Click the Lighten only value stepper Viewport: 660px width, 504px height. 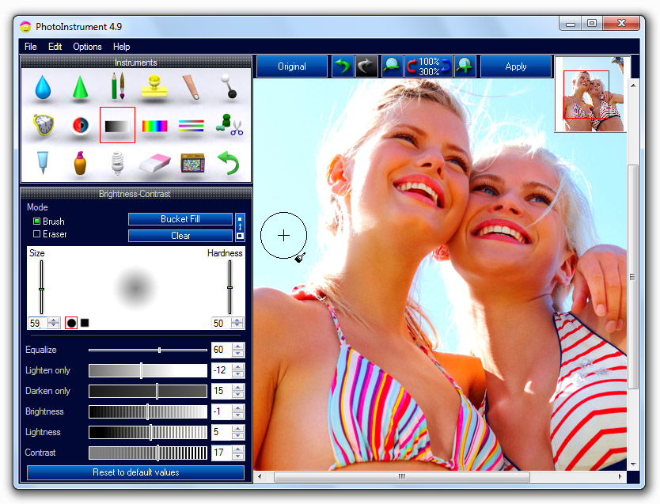point(238,370)
